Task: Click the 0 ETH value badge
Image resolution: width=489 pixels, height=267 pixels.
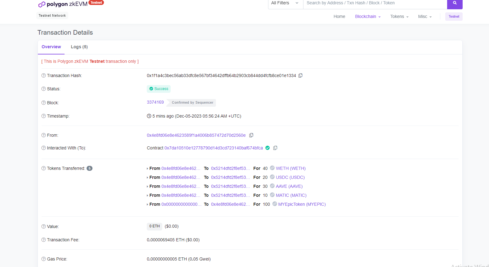Action: [155, 226]
